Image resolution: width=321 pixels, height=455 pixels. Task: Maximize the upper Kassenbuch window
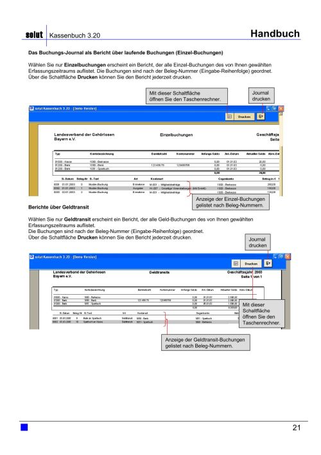(x=275, y=109)
